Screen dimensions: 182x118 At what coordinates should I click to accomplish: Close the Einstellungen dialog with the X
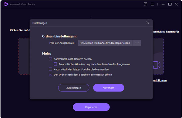pos(147,23)
